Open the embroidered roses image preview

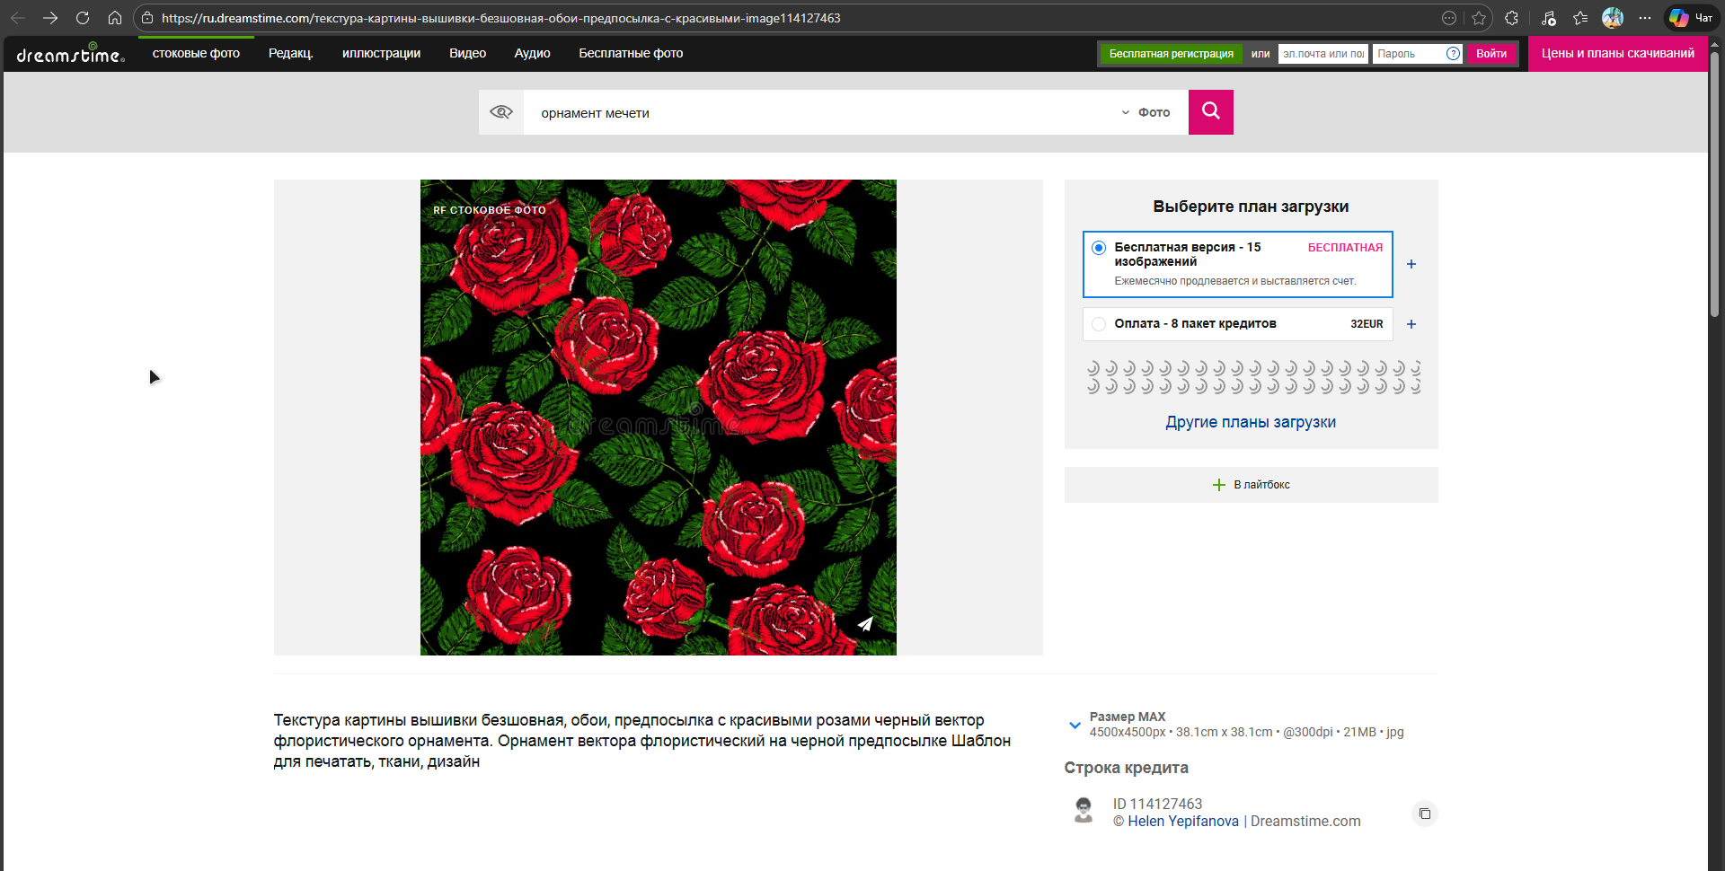[x=659, y=418]
